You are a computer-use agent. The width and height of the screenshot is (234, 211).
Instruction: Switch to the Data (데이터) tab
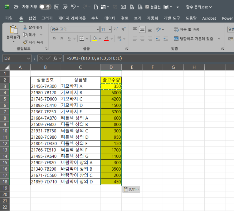coord(110,18)
